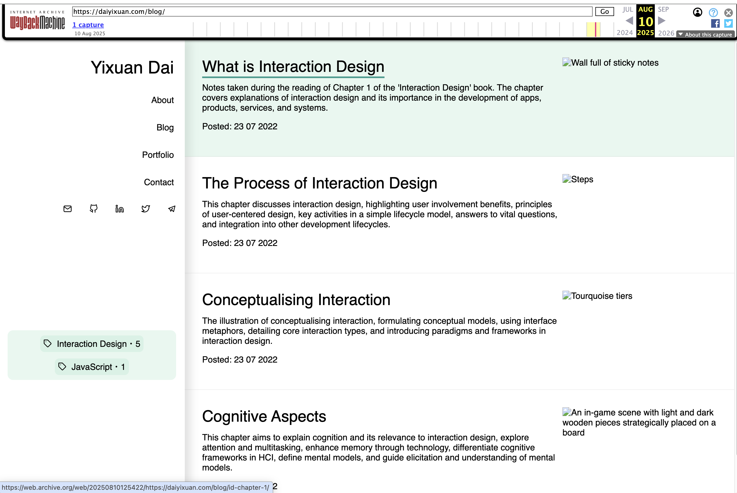This screenshot has width=737, height=493.
Task: Open 'What is Interaction Design' post
Action: (293, 67)
